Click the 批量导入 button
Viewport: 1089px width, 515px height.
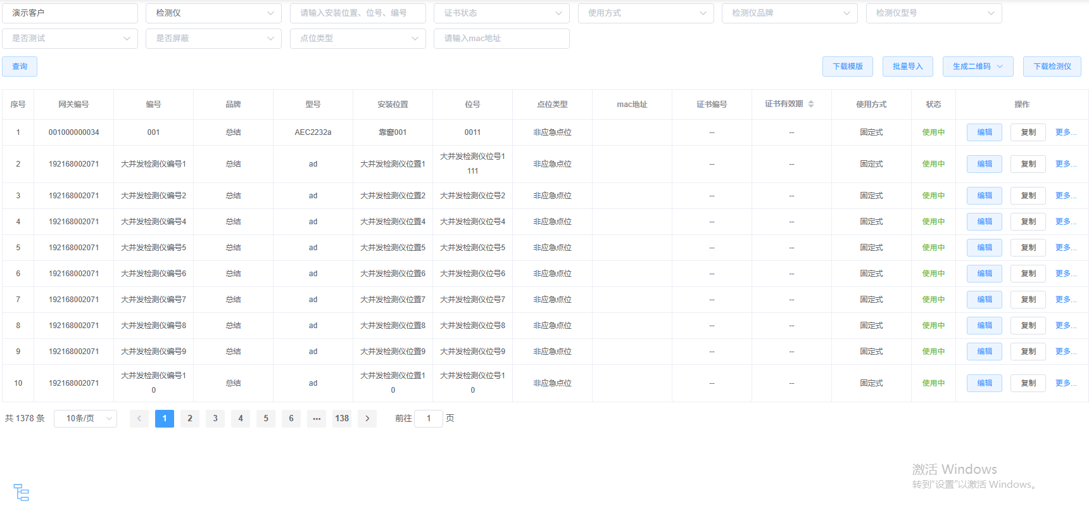tap(907, 67)
